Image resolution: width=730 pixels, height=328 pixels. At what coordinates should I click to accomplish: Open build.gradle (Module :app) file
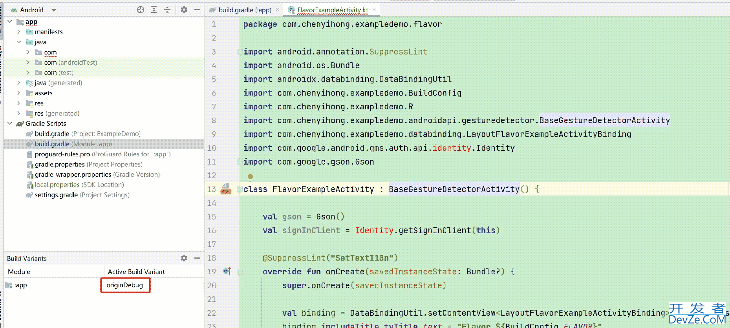coord(73,144)
